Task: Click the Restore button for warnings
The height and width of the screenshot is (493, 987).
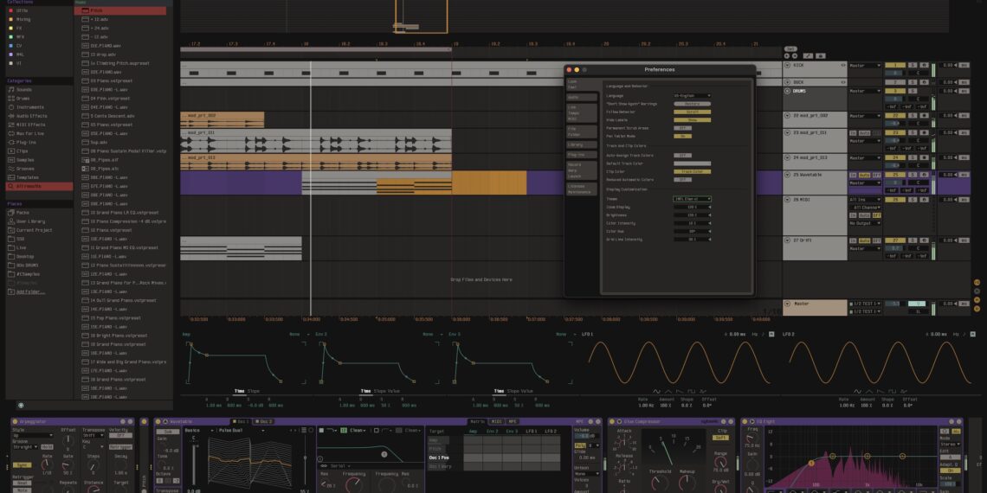Action: point(692,104)
